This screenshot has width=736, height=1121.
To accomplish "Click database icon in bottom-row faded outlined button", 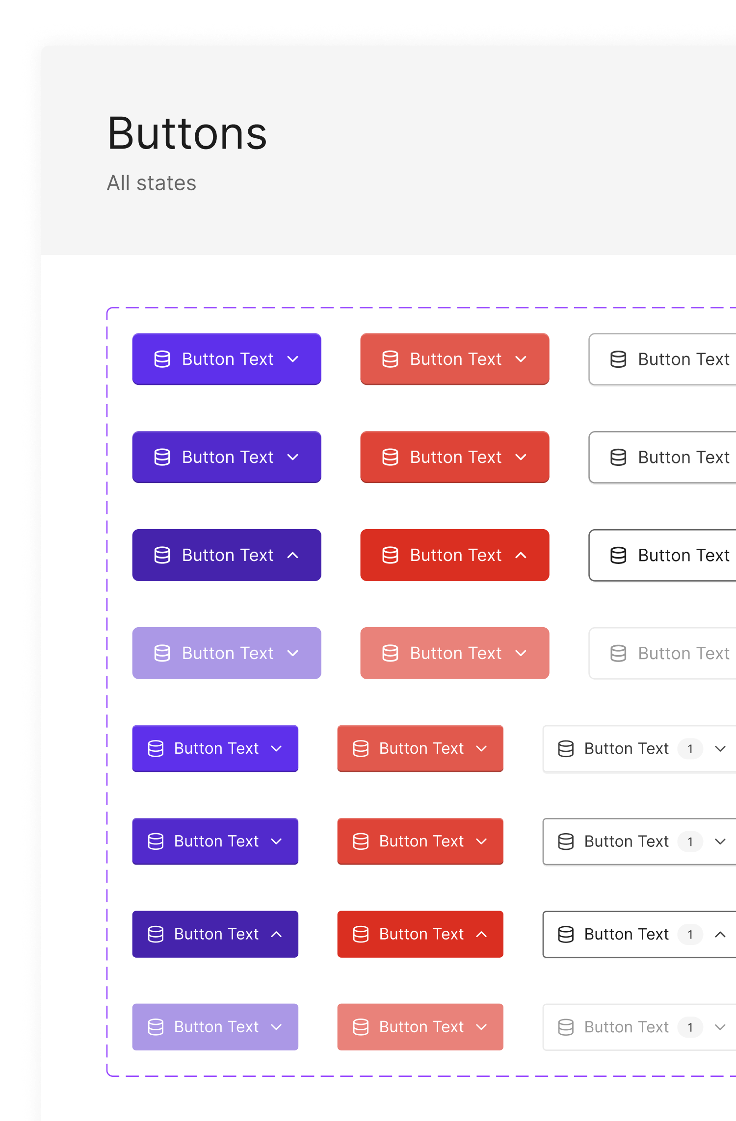I will (x=566, y=1027).
